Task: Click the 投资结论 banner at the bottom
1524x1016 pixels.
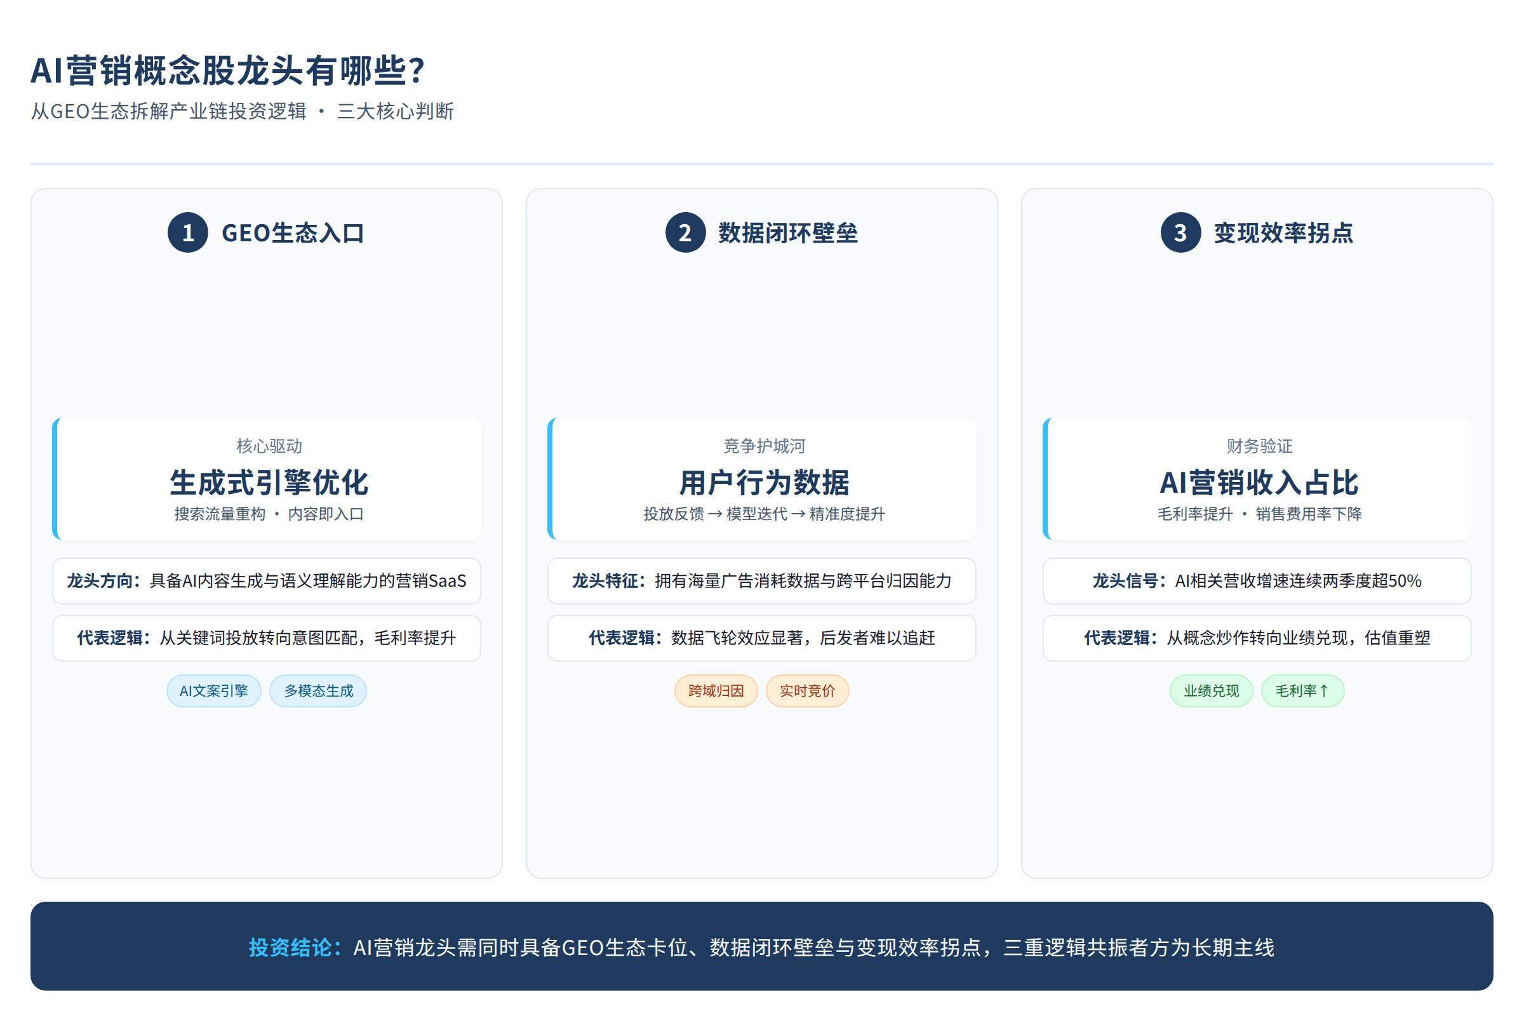Action: click(x=761, y=946)
